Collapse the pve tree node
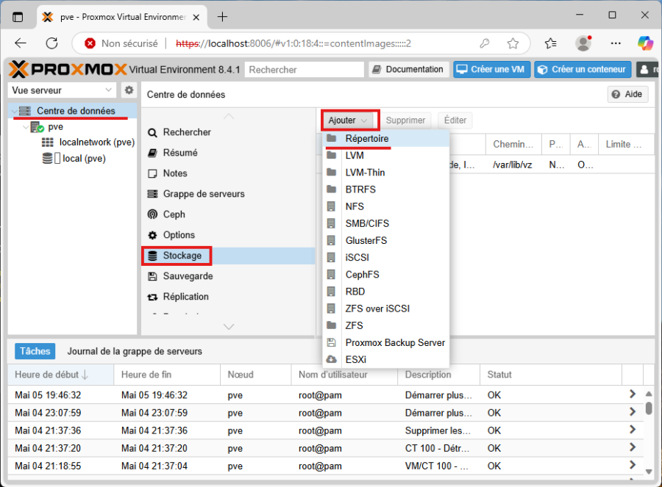The height and width of the screenshot is (487, 662). click(x=26, y=127)
